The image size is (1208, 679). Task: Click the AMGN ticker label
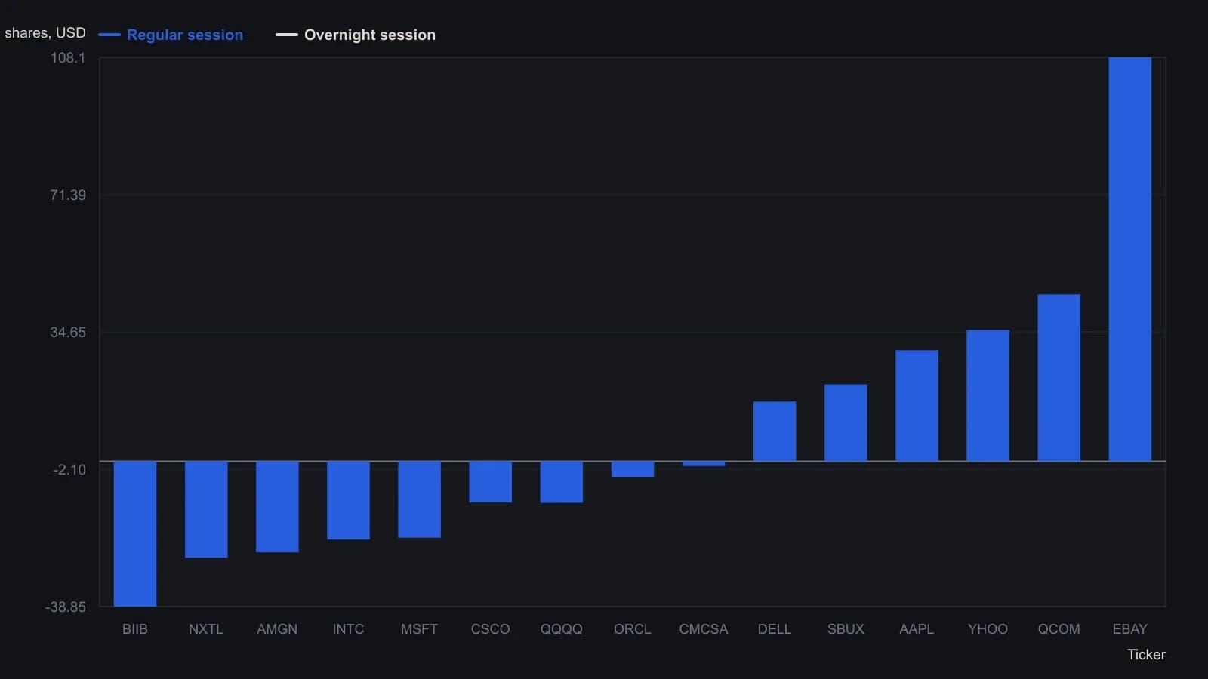277,629
